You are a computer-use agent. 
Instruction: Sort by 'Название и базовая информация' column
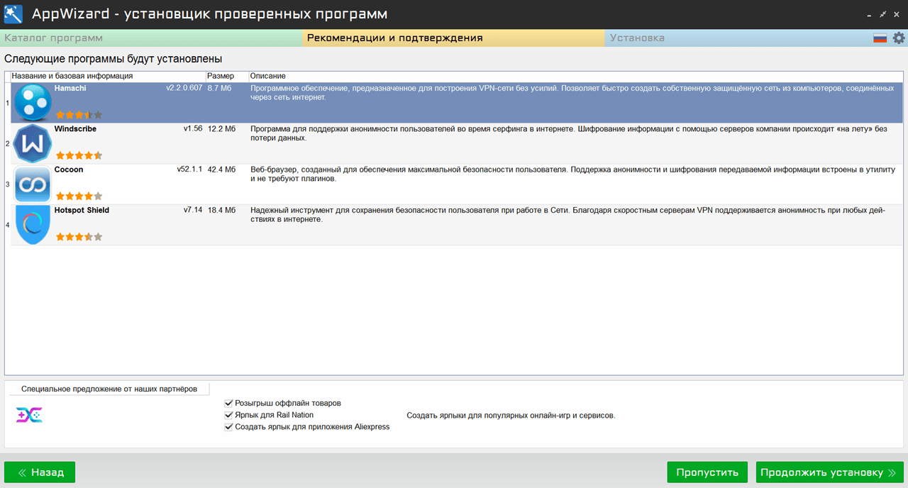108,76
